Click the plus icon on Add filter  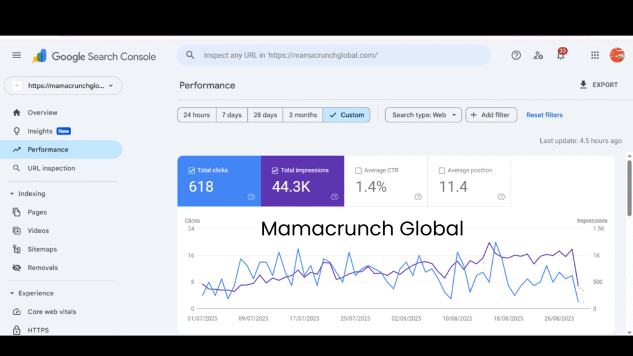pos(474,115)
